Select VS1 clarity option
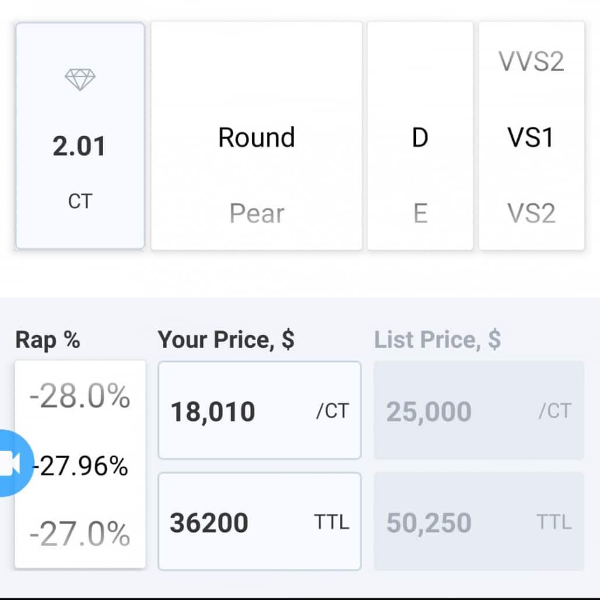Image resolution: width=600 pixels, height=600 pixels. click(531, 137)
